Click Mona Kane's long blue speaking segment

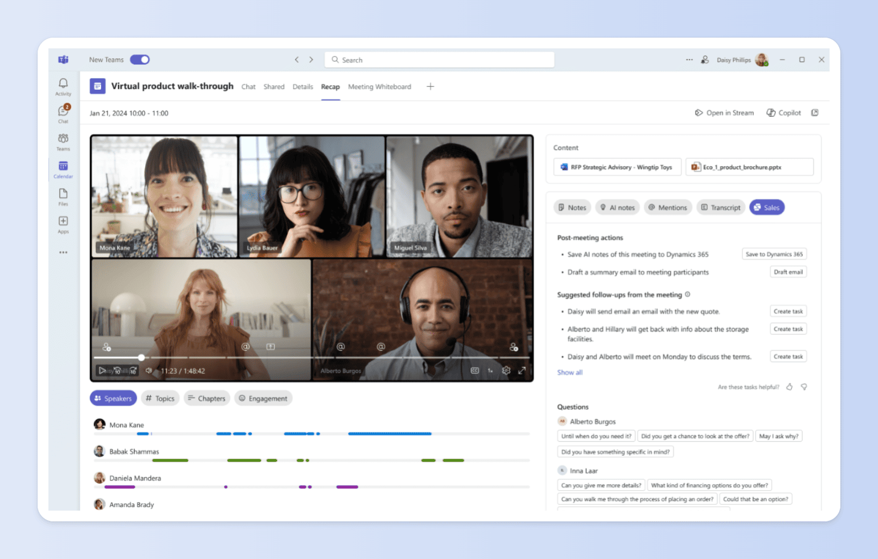point(390,433)
